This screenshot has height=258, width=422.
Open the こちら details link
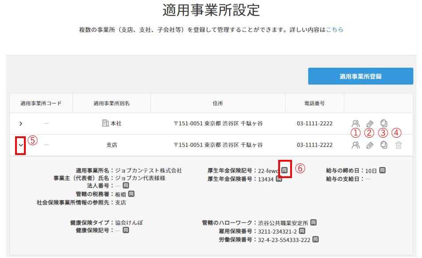click(335, 30)
